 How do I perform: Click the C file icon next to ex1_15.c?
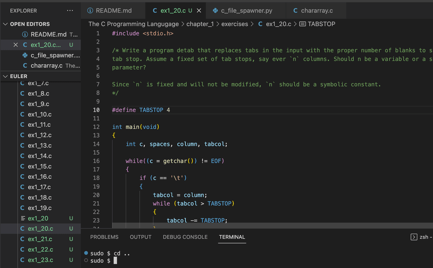click(x=22, y=166)
